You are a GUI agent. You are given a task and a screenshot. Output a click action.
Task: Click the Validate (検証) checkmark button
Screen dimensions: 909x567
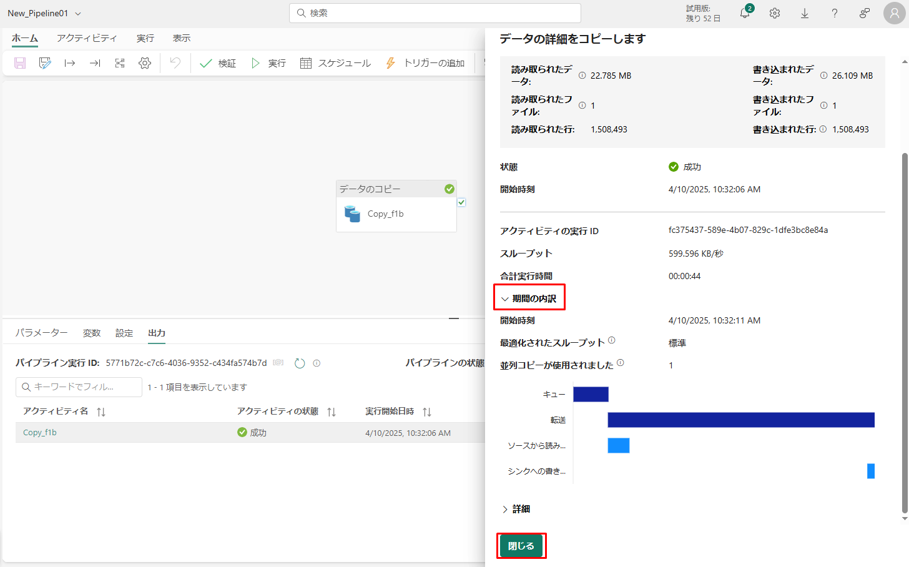(217, 63)
